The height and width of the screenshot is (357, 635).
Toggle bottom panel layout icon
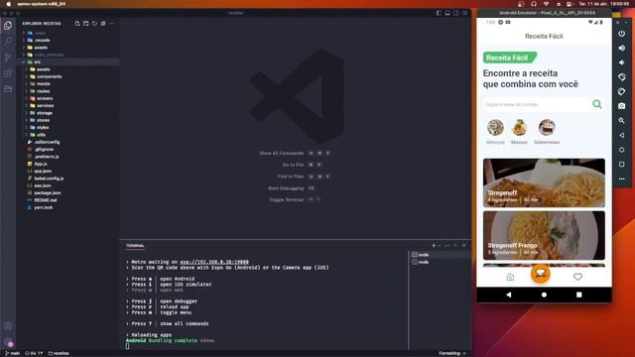(x=447, y=13)
